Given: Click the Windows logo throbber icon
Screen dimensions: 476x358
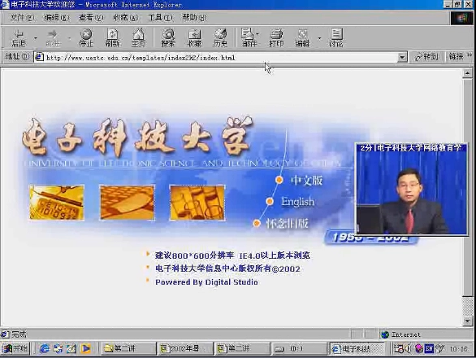Looking at the screenshot, I should (461, 18).
